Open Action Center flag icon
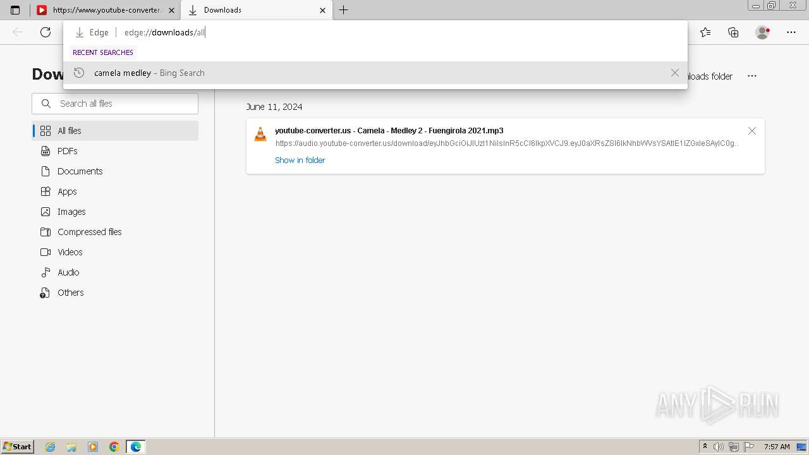Screen dimensions: 809x455 748,447
